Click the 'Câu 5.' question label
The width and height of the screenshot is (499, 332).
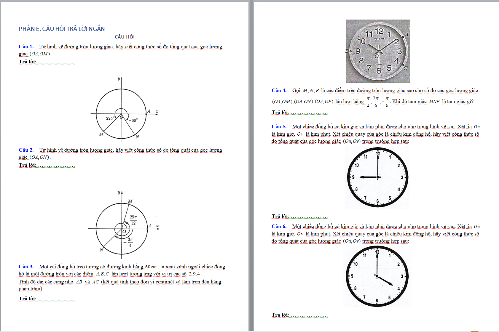click(x=279, y=126)
